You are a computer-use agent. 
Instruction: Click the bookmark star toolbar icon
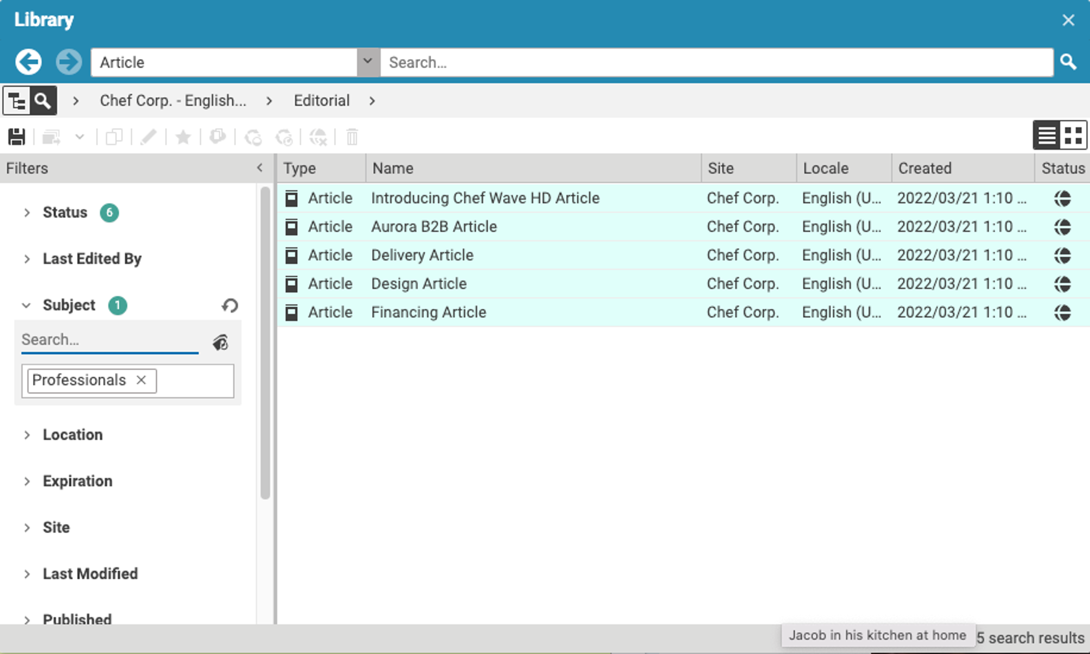183,137
